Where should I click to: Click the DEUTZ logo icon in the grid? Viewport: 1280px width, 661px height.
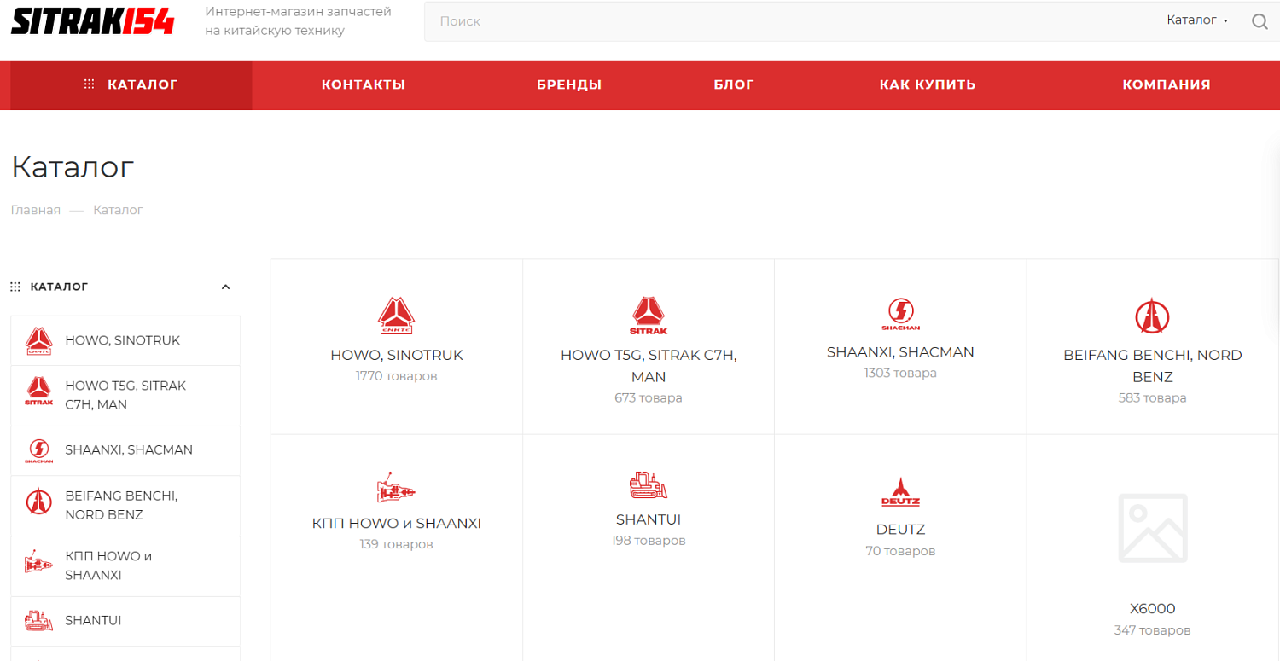[900, 491]
